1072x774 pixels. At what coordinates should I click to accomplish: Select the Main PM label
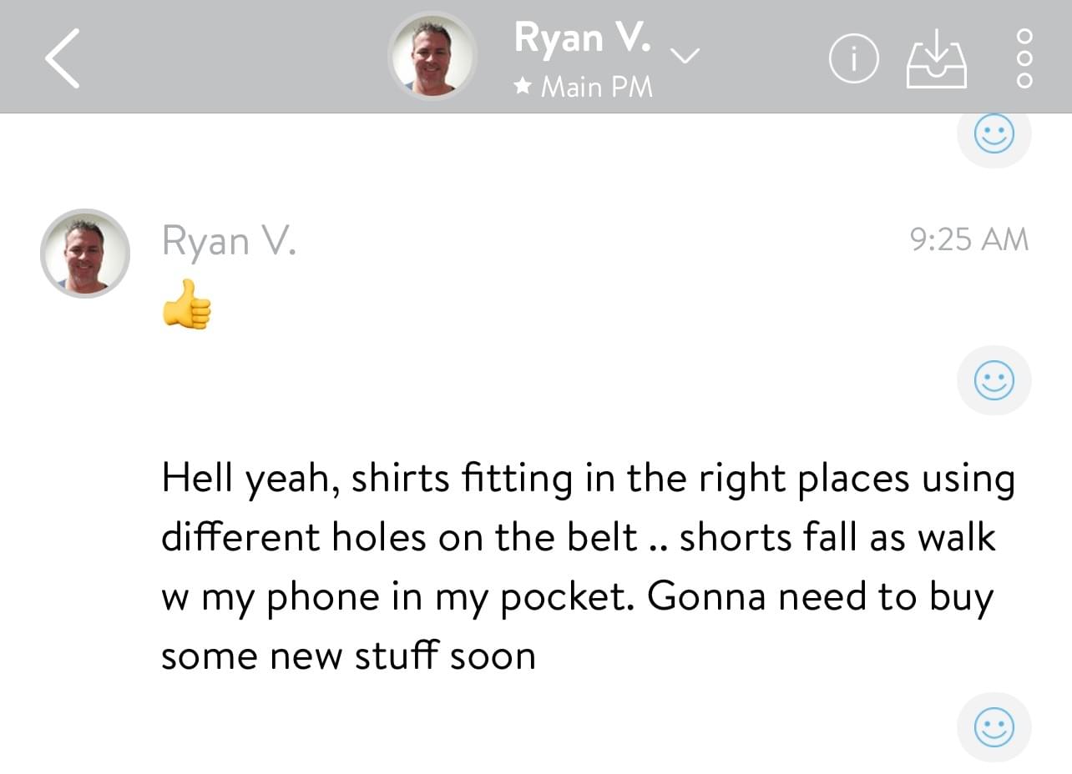click(596, 87)
